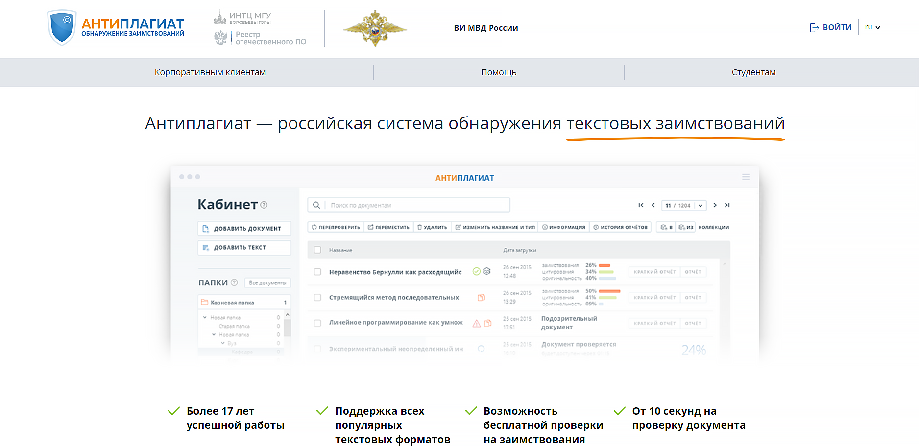Open КРАТКИЙ ОТЧЁТ for Линейное программирование row
Image resolution: width=919 pixels, height=446 pixels.
point(654,323)
